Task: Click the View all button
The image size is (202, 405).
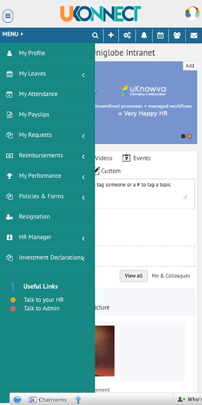Action: click(x=134, y=276)
